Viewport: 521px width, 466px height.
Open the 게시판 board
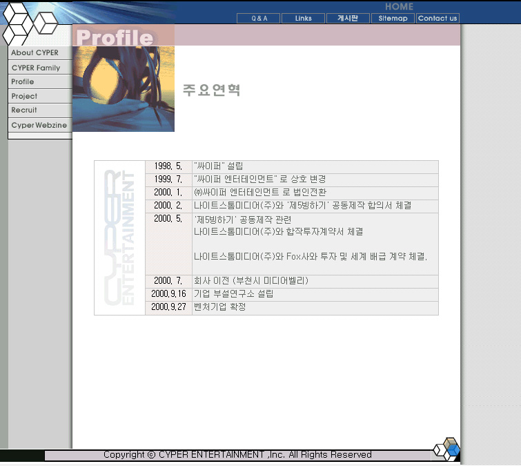(348, 19)
